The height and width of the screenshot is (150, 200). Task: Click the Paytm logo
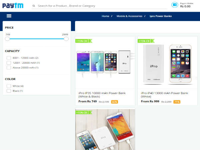pos(14,6)
